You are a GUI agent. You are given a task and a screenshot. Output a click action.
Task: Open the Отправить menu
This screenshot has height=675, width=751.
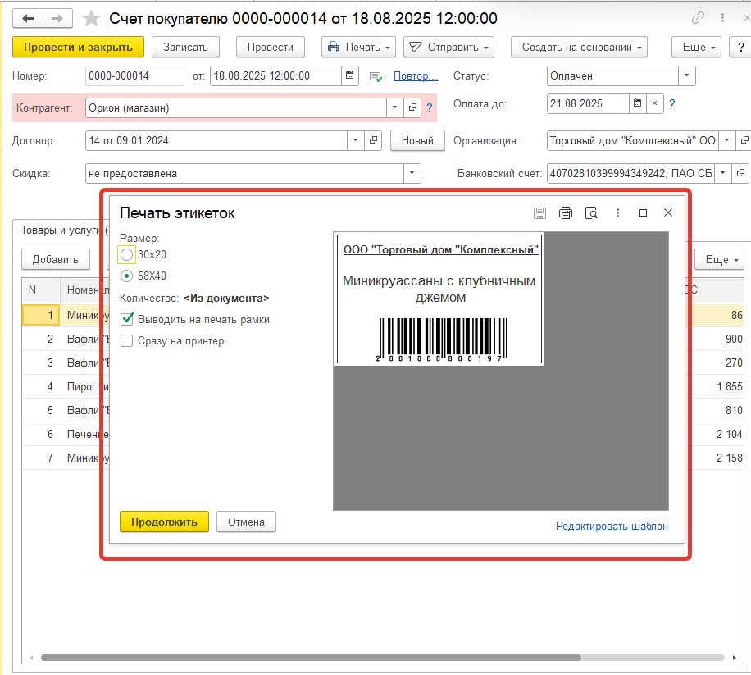coord(448,47)
